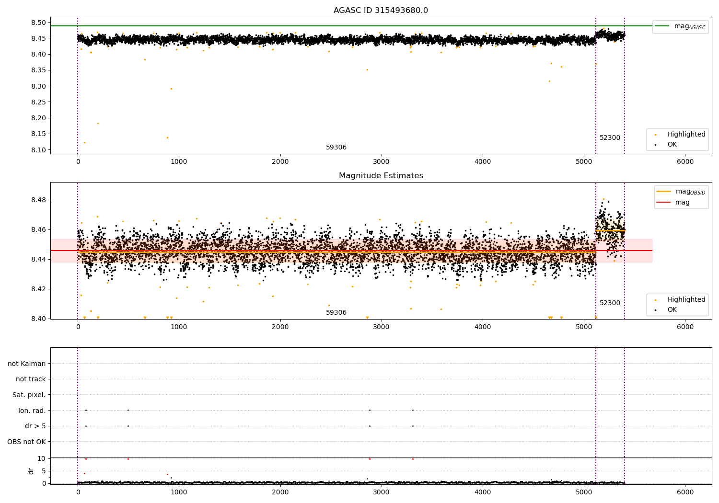
Task: Select the mag AGASC legend entry label
Action: (690, 26)
